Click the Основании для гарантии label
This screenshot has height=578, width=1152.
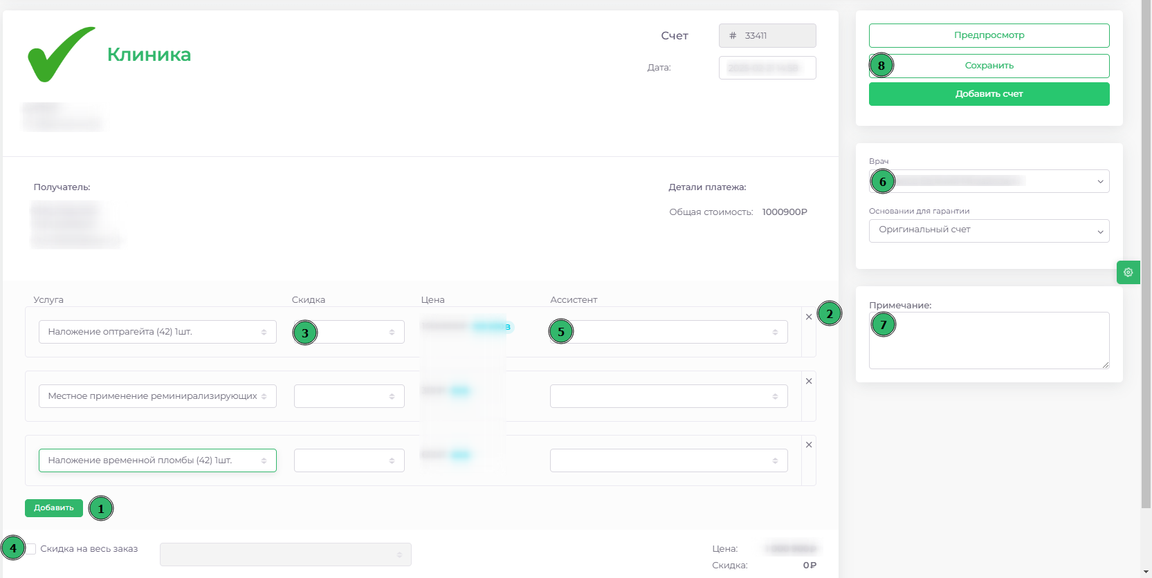[919, 211]
